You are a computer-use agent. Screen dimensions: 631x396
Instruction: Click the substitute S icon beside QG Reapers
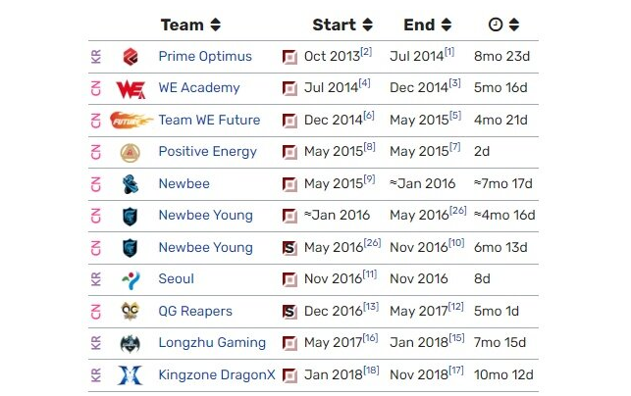point(289,312)
